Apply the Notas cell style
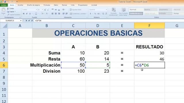This screenshot has width=184, height=103. pos(179,13)
